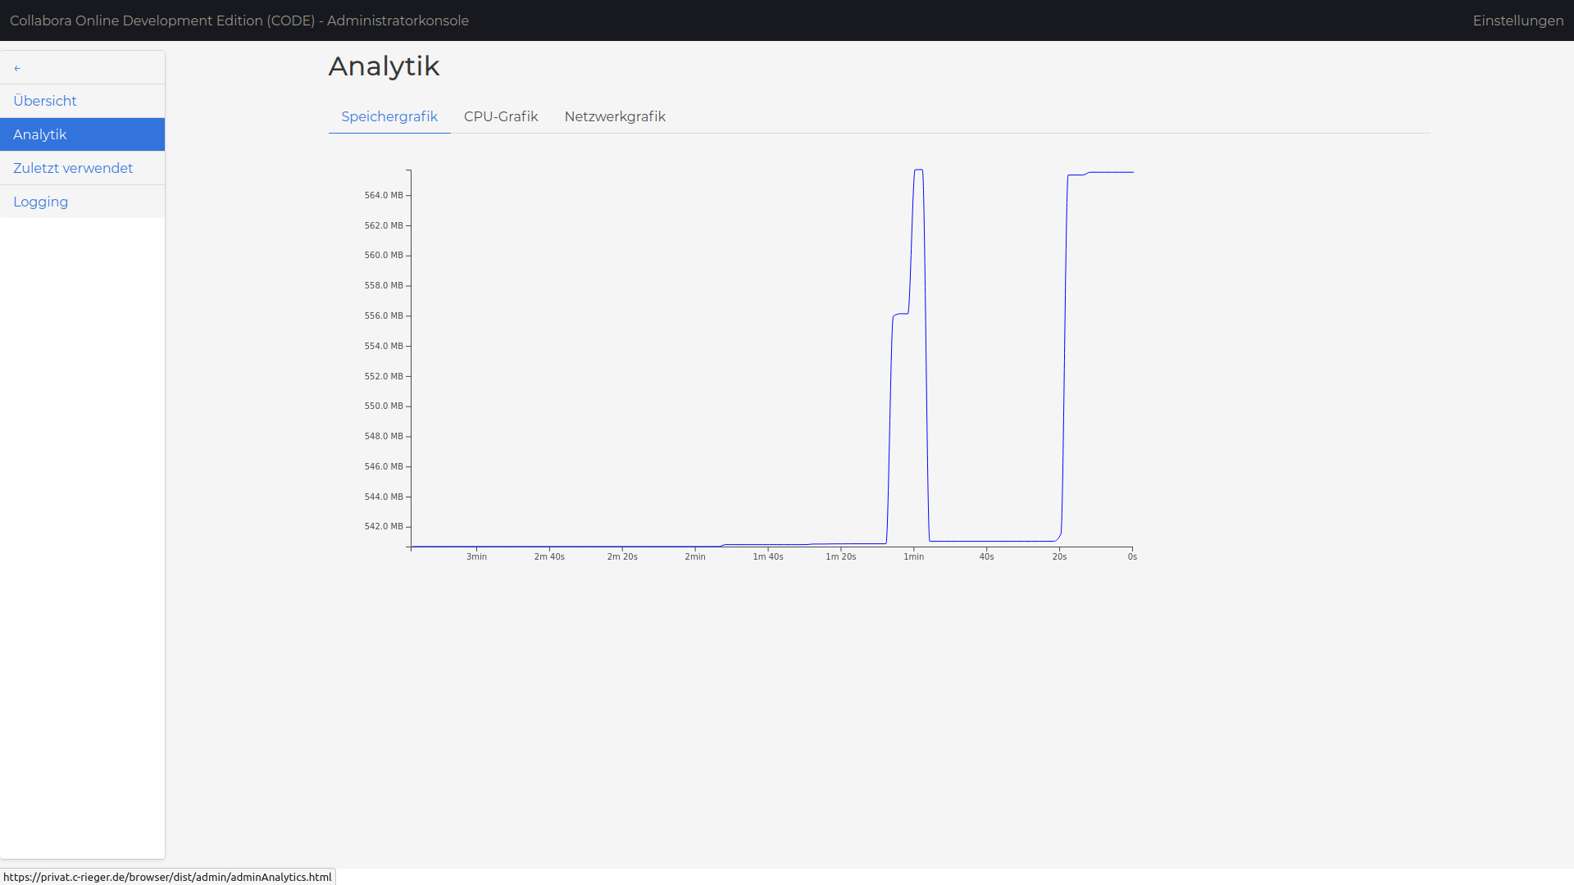Click the 2m 20s axis label
The height and width of the screenshot is (885, 1574).
click(622, 556)
